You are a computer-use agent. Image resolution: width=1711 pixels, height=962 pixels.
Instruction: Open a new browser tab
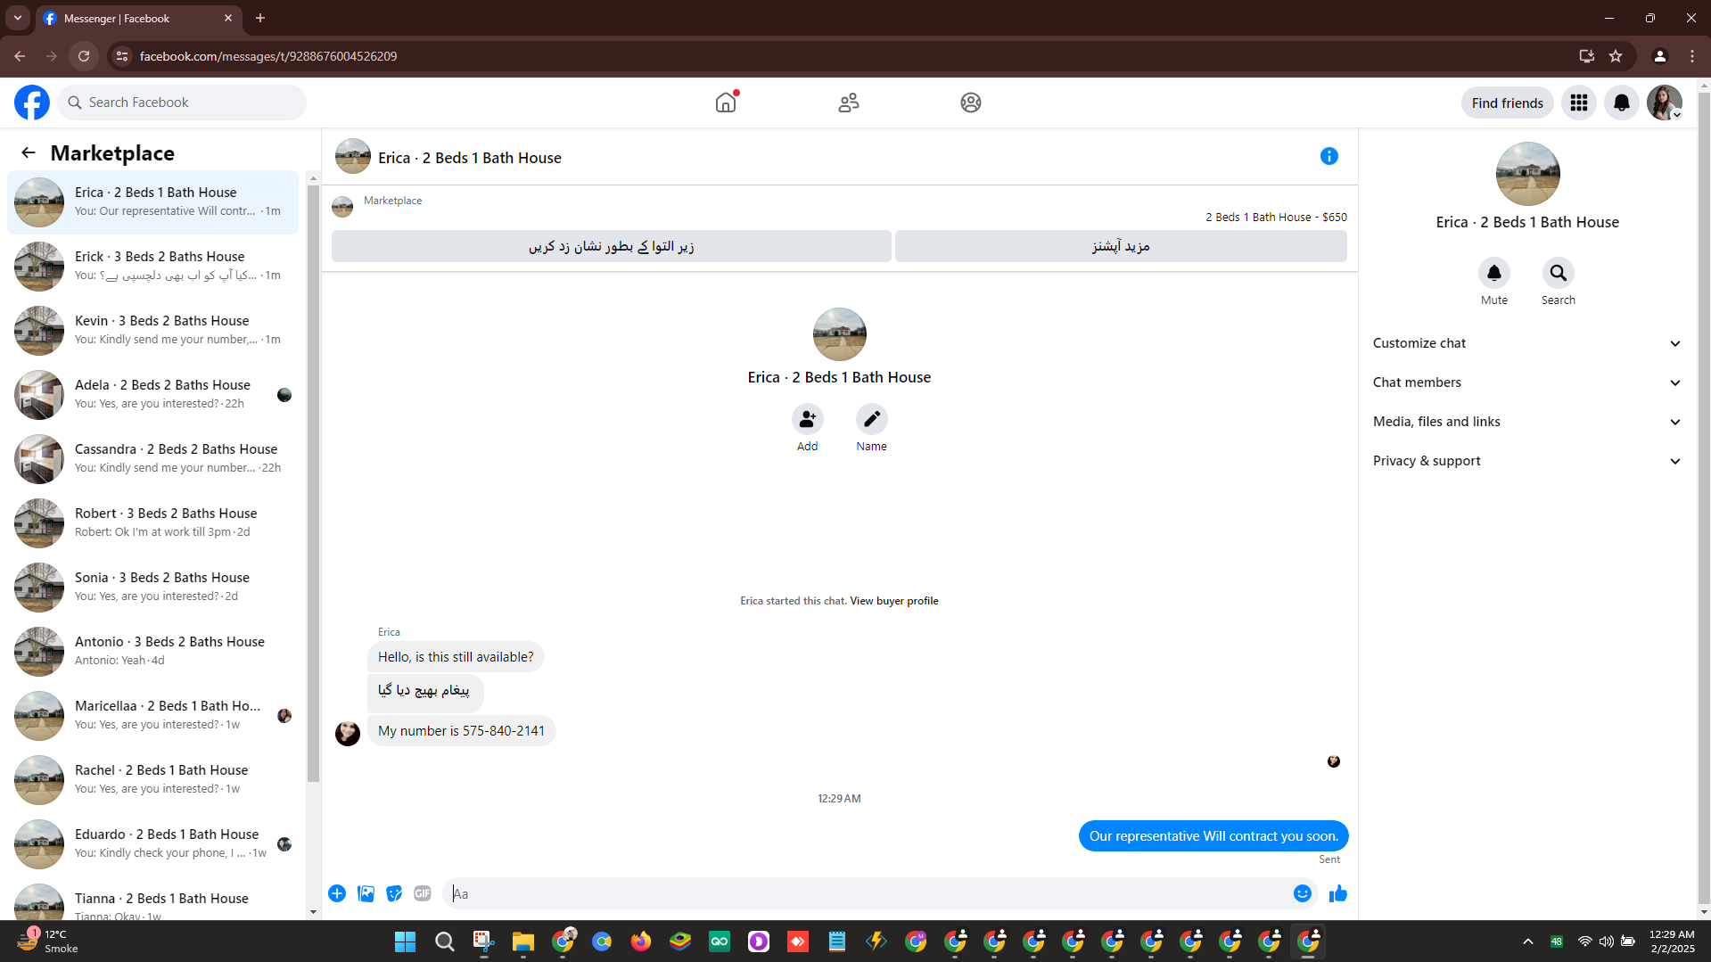tap(260, 18)
